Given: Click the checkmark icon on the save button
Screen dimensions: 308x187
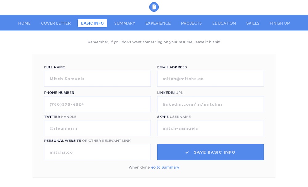Looking at the screenshot, I should (x=187, y=152).
